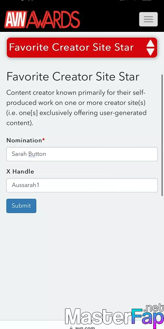Click the MasterFap.net watermark logo
The height and width of the screenshot is (329, 164).
114,316
